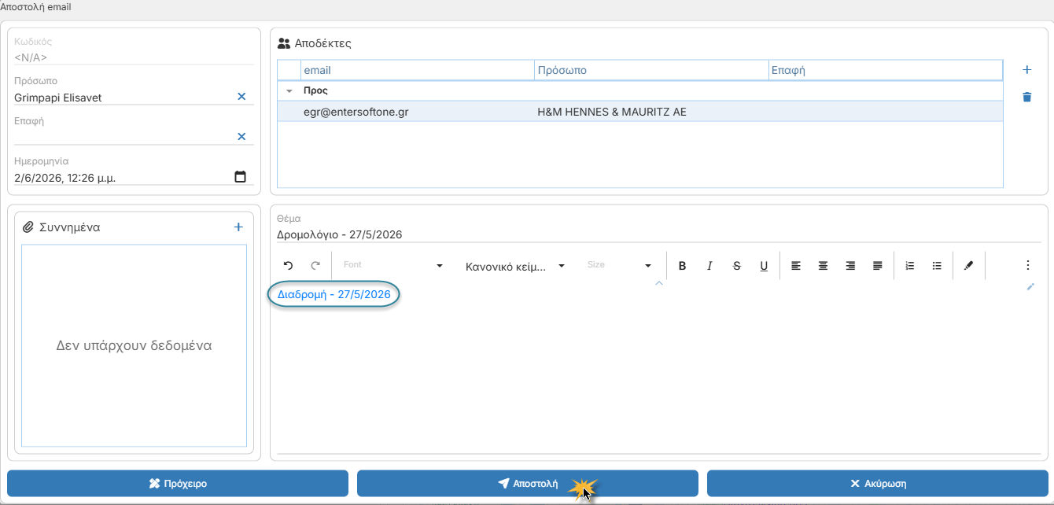Align text to the right

[x=850, y=266]
